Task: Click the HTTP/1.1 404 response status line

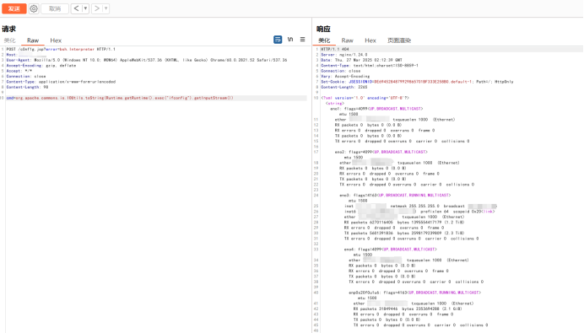Action: [335, 49]
